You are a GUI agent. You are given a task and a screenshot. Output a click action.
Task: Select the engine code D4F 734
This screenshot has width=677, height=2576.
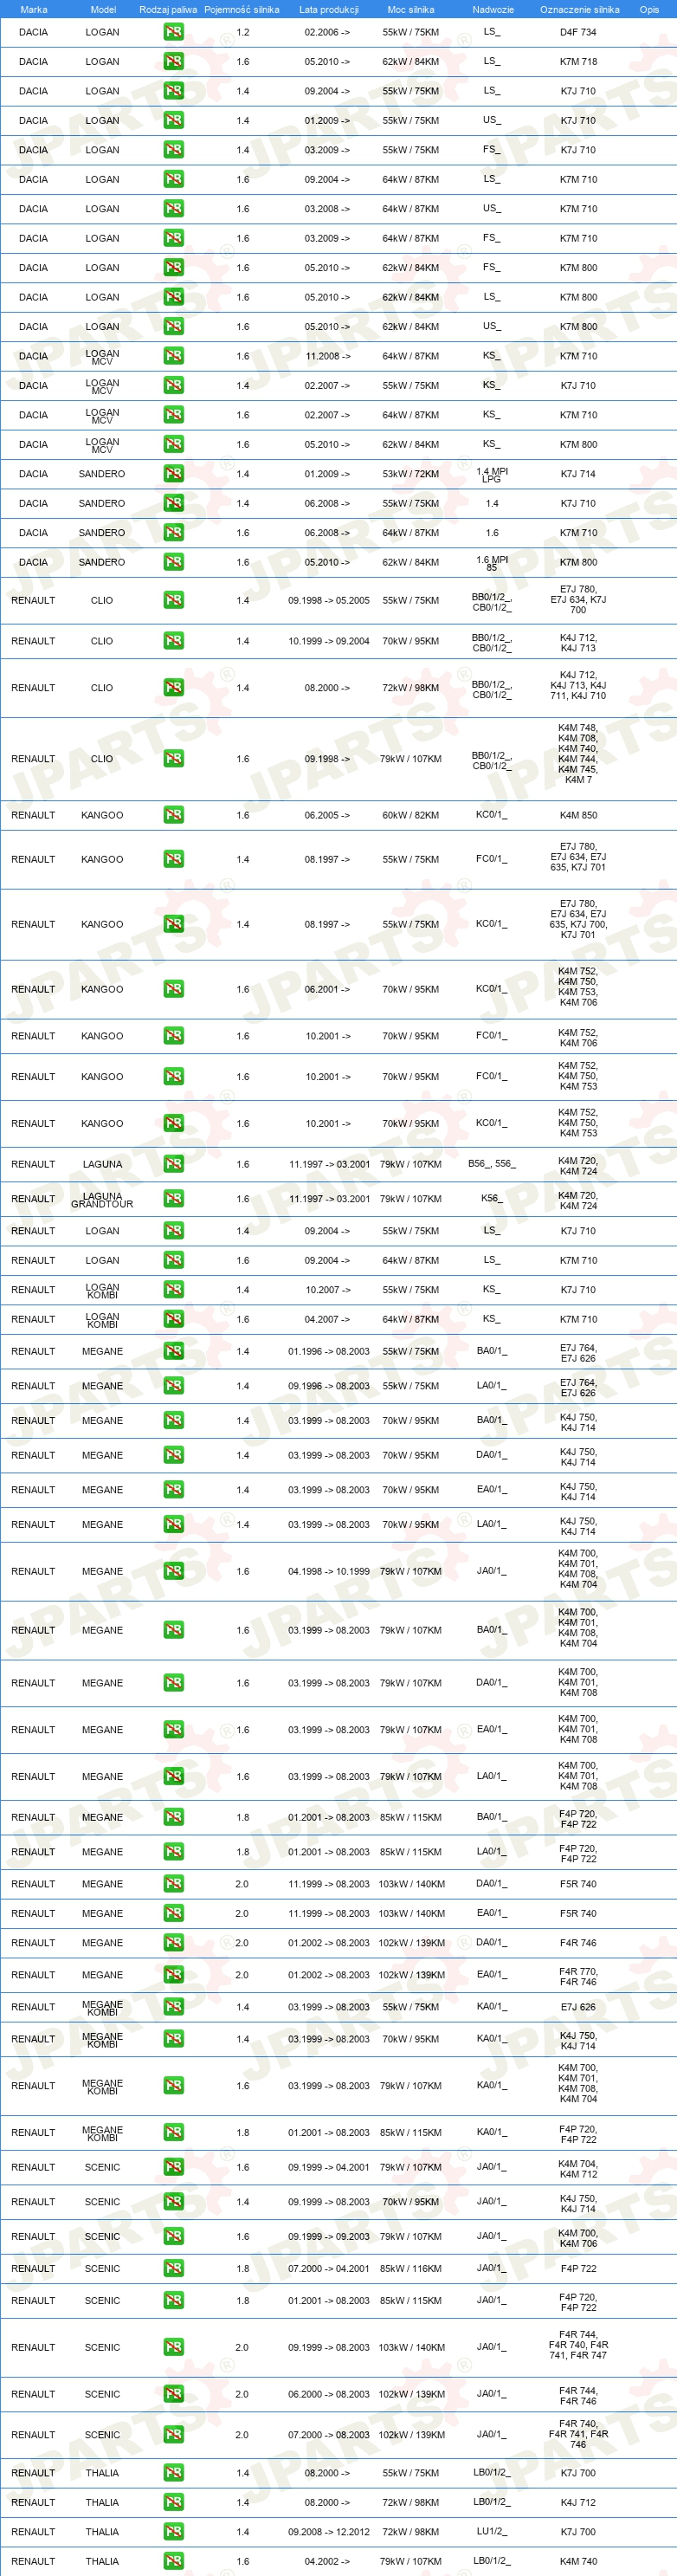pos(578,32)
